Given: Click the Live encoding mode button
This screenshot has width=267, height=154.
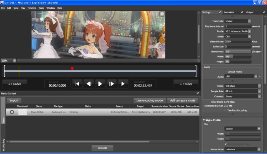Looking at the screenshot, I should click(149, 100).
